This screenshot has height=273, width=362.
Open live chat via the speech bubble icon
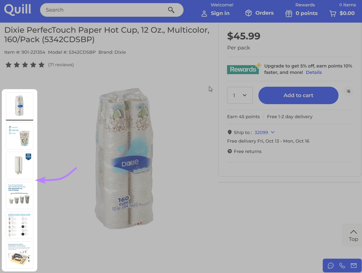[331, 266]
